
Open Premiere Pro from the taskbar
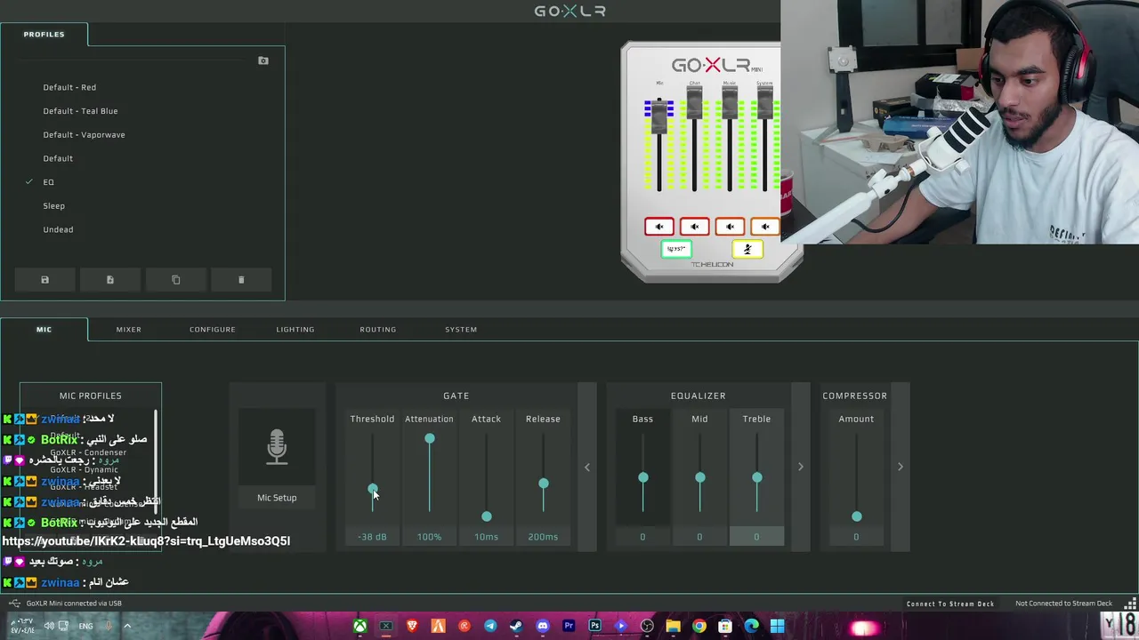(x=569, y=626)
